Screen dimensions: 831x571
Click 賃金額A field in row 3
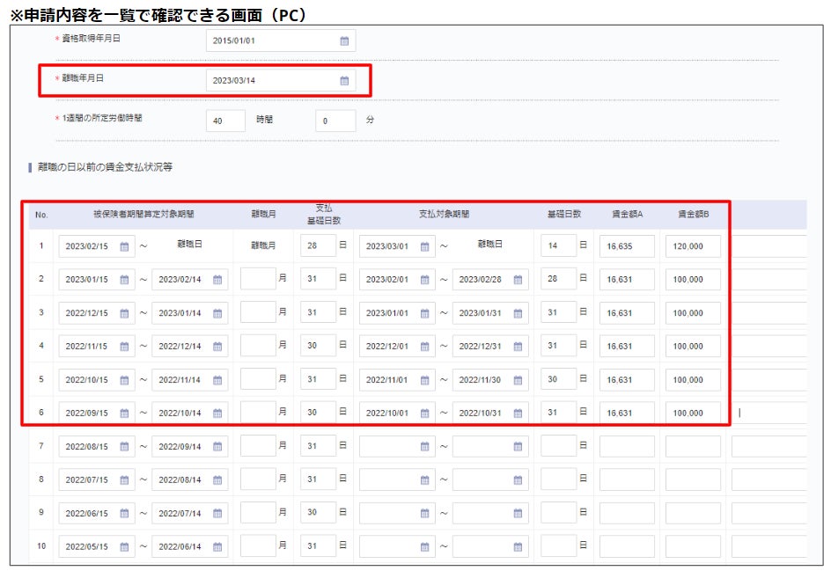pos(627,313)
